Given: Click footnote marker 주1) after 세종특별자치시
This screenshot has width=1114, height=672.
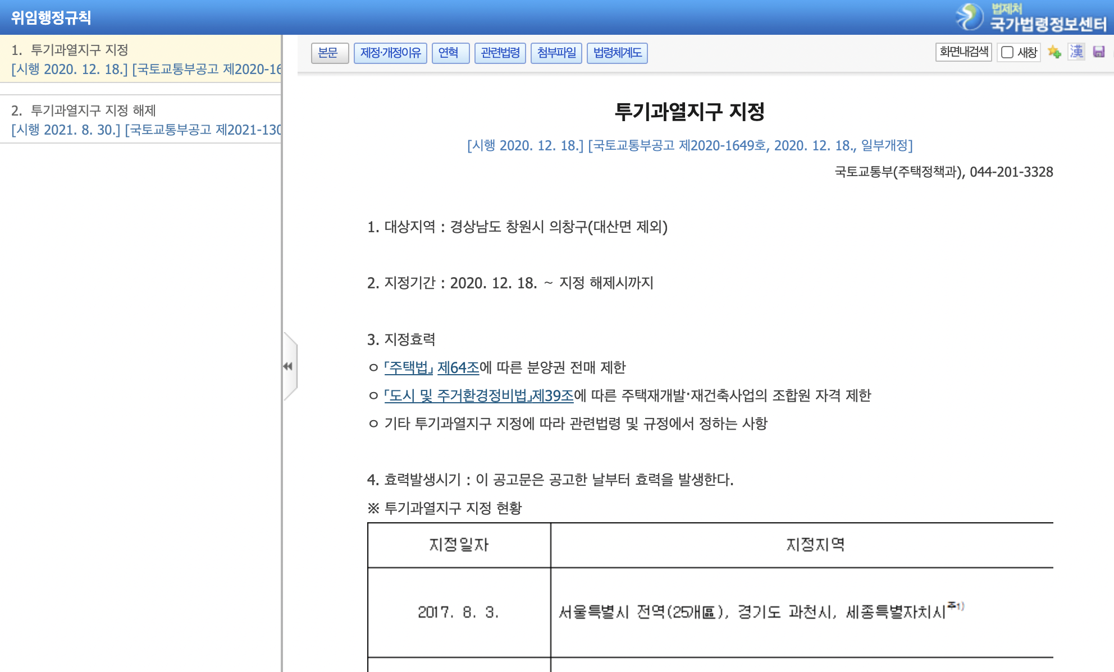Looking at the screenshot, I should pyautogui.click(x=956, y=606).
